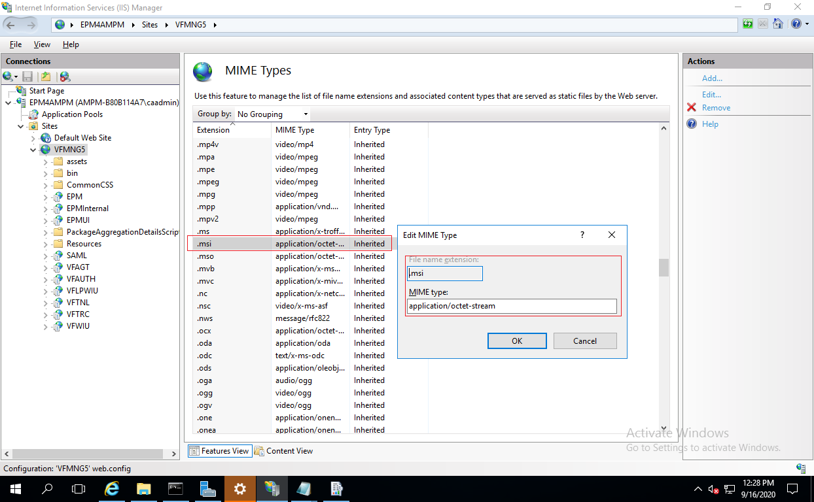This screenshot has width=814, height=502.
Task: Sort by the Extension column header
Action: 232,129
